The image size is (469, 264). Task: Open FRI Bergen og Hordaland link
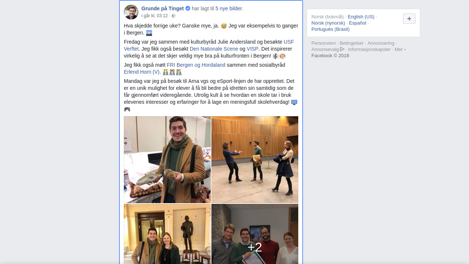(196, 65)
